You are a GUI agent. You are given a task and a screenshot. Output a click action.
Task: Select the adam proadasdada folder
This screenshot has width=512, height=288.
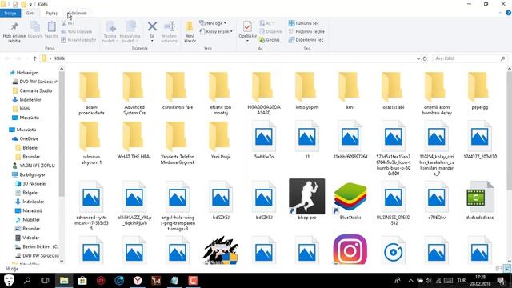[91, 94]
